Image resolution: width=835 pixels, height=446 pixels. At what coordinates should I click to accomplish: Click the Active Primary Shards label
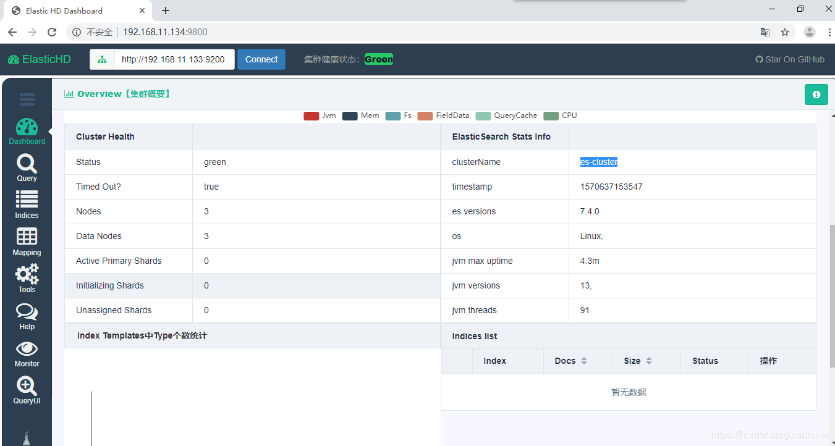pyautogui.click(x=119, y=261)
